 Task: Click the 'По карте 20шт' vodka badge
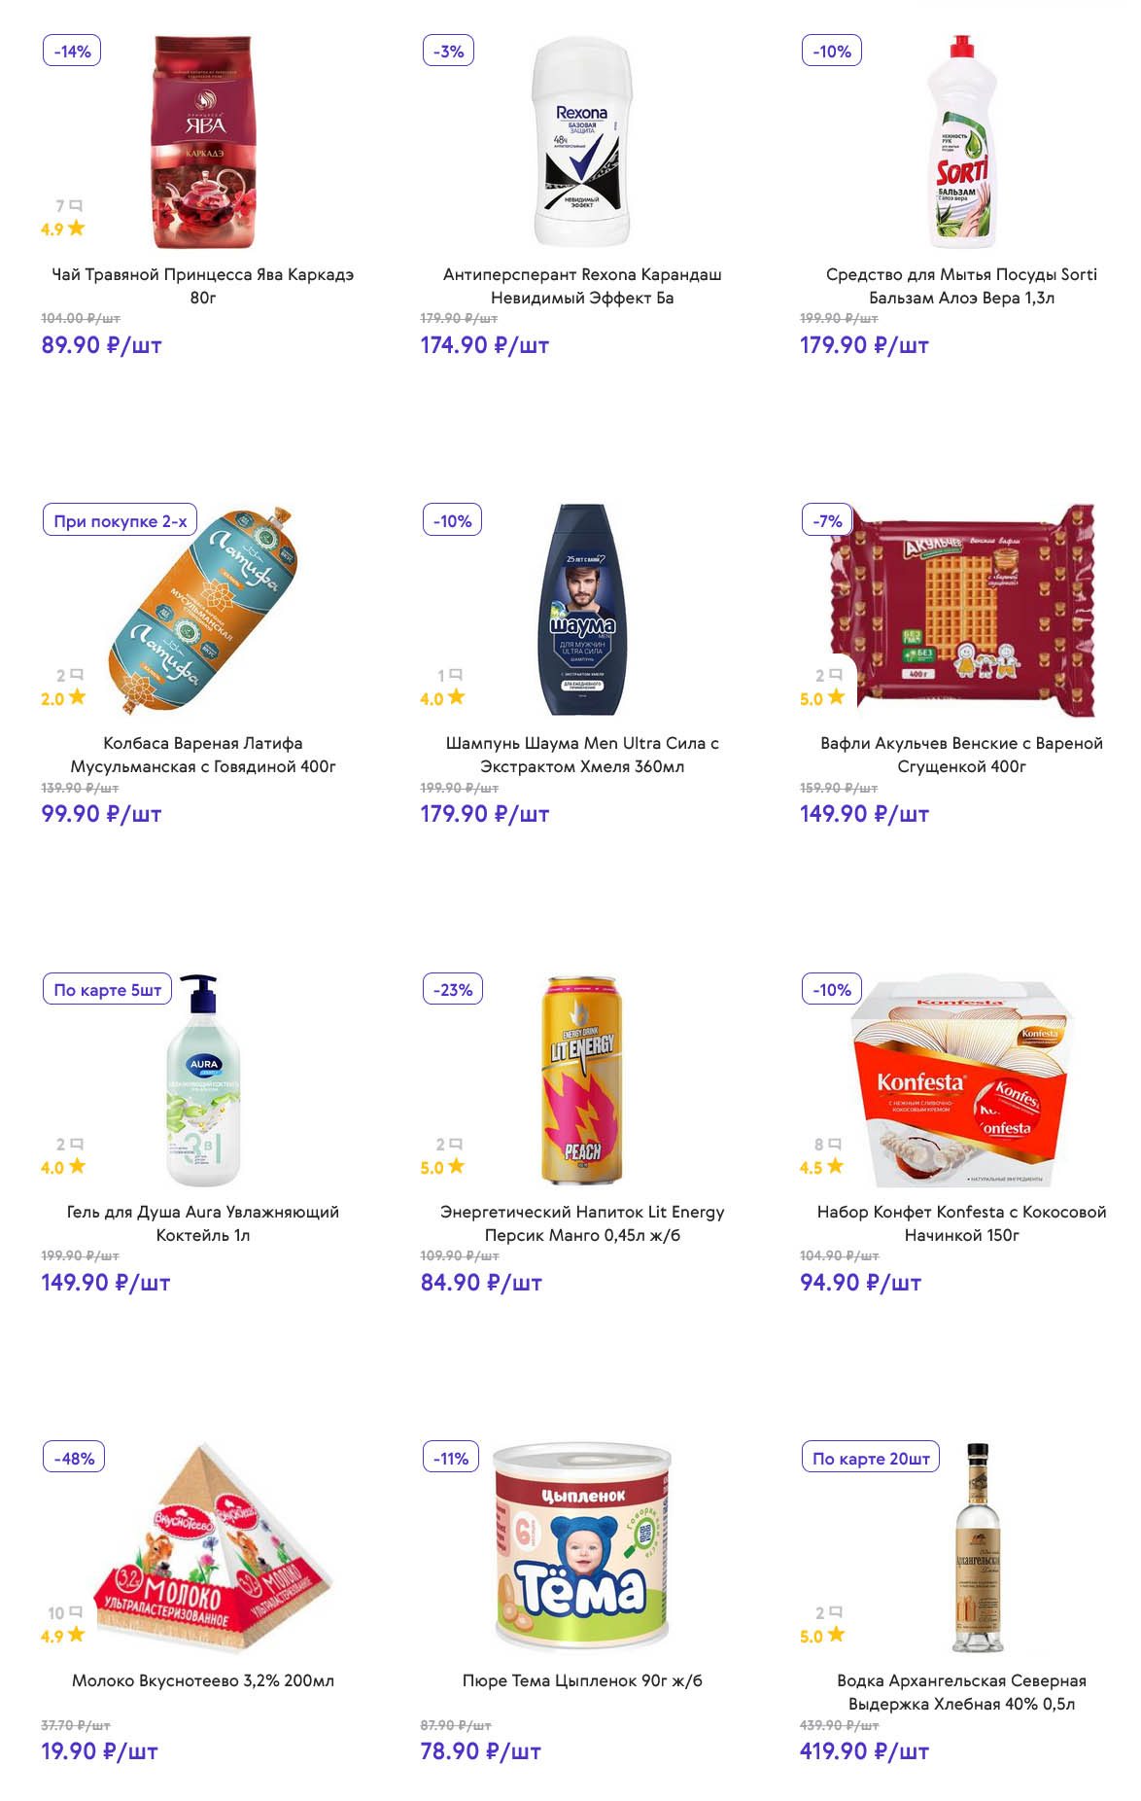tap(870, 1458)
